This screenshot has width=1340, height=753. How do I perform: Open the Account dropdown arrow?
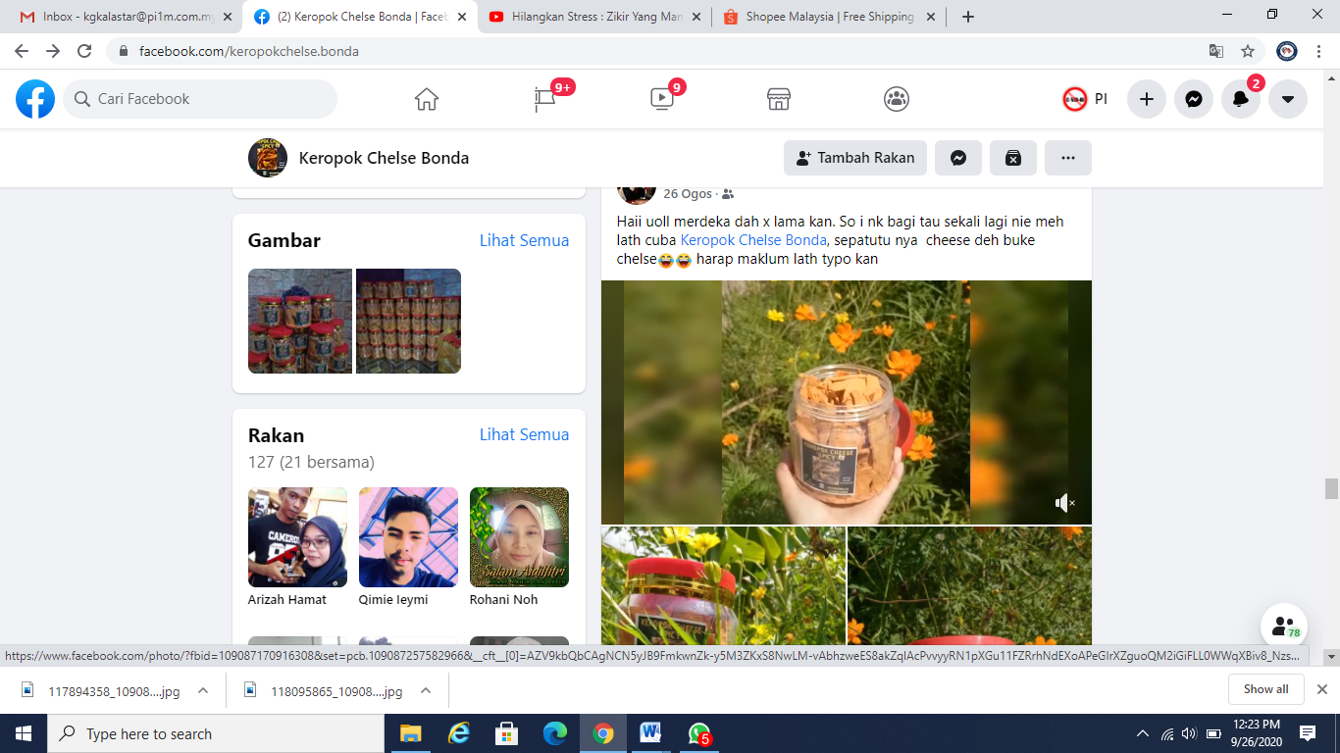click(1288, 99)
